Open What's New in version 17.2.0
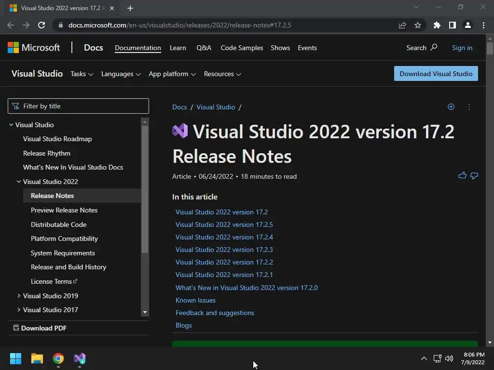Screen dimensions: 494x370 [x=247, y=288]
